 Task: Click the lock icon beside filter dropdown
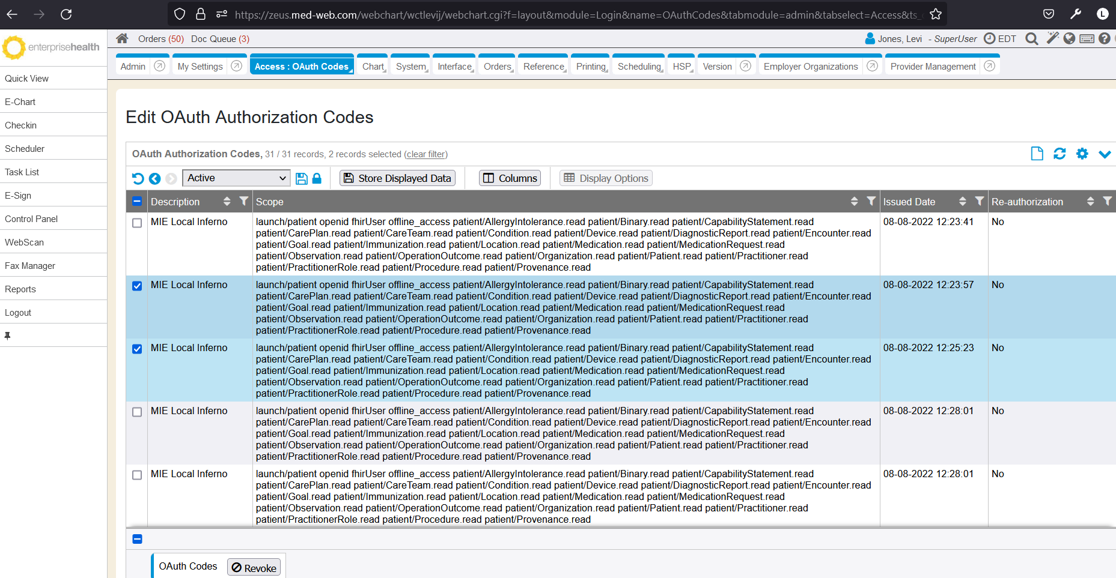click(317, 178)
